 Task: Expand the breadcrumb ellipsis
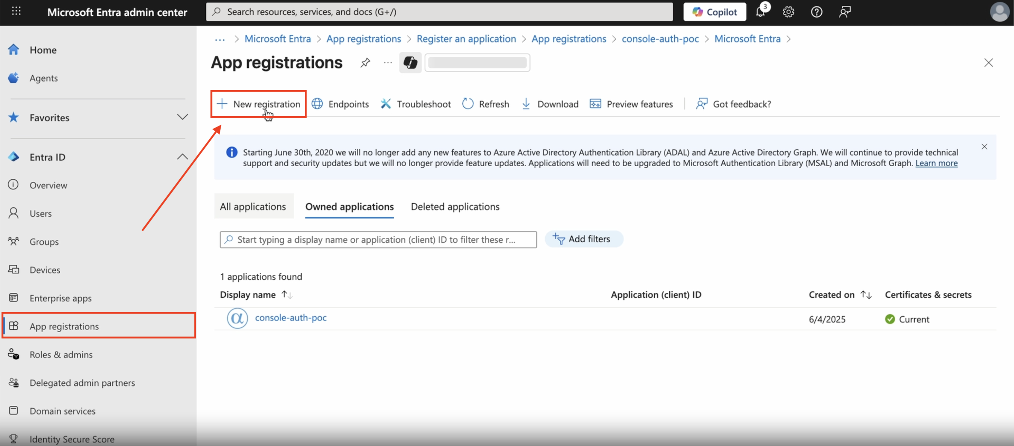pyautogui.click(x=220, y=39)
